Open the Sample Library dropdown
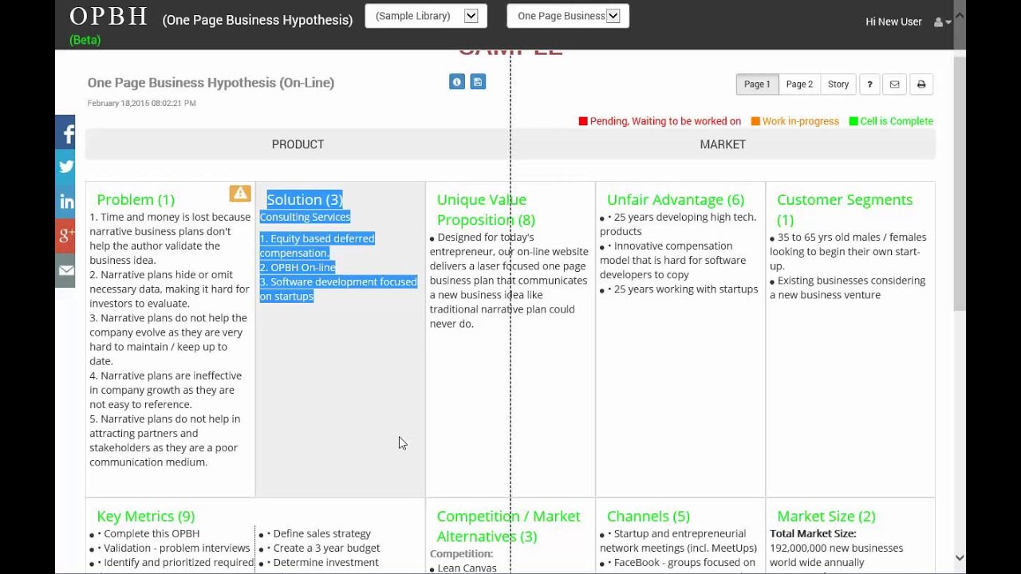1021x574 pixels. [426, 16]
